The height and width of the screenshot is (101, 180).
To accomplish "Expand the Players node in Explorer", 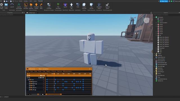I will tap(154, 54).
